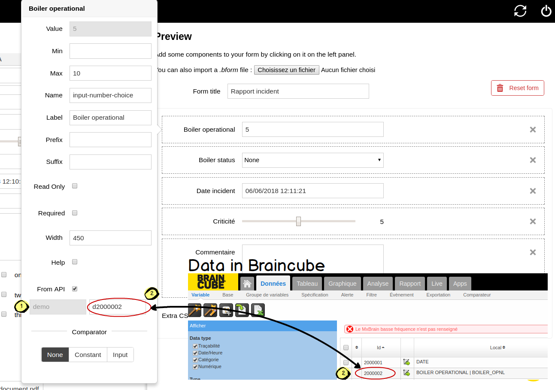This screenshot has height=390, width=555.
Task: Delete the Boiler status row via X
Action: 533,160
